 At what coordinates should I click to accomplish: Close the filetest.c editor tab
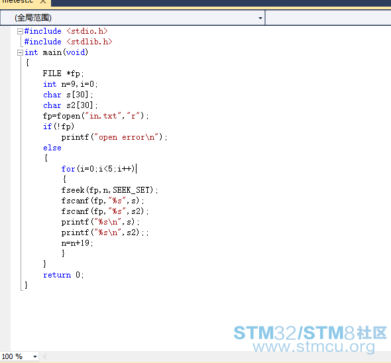[43, 1]
